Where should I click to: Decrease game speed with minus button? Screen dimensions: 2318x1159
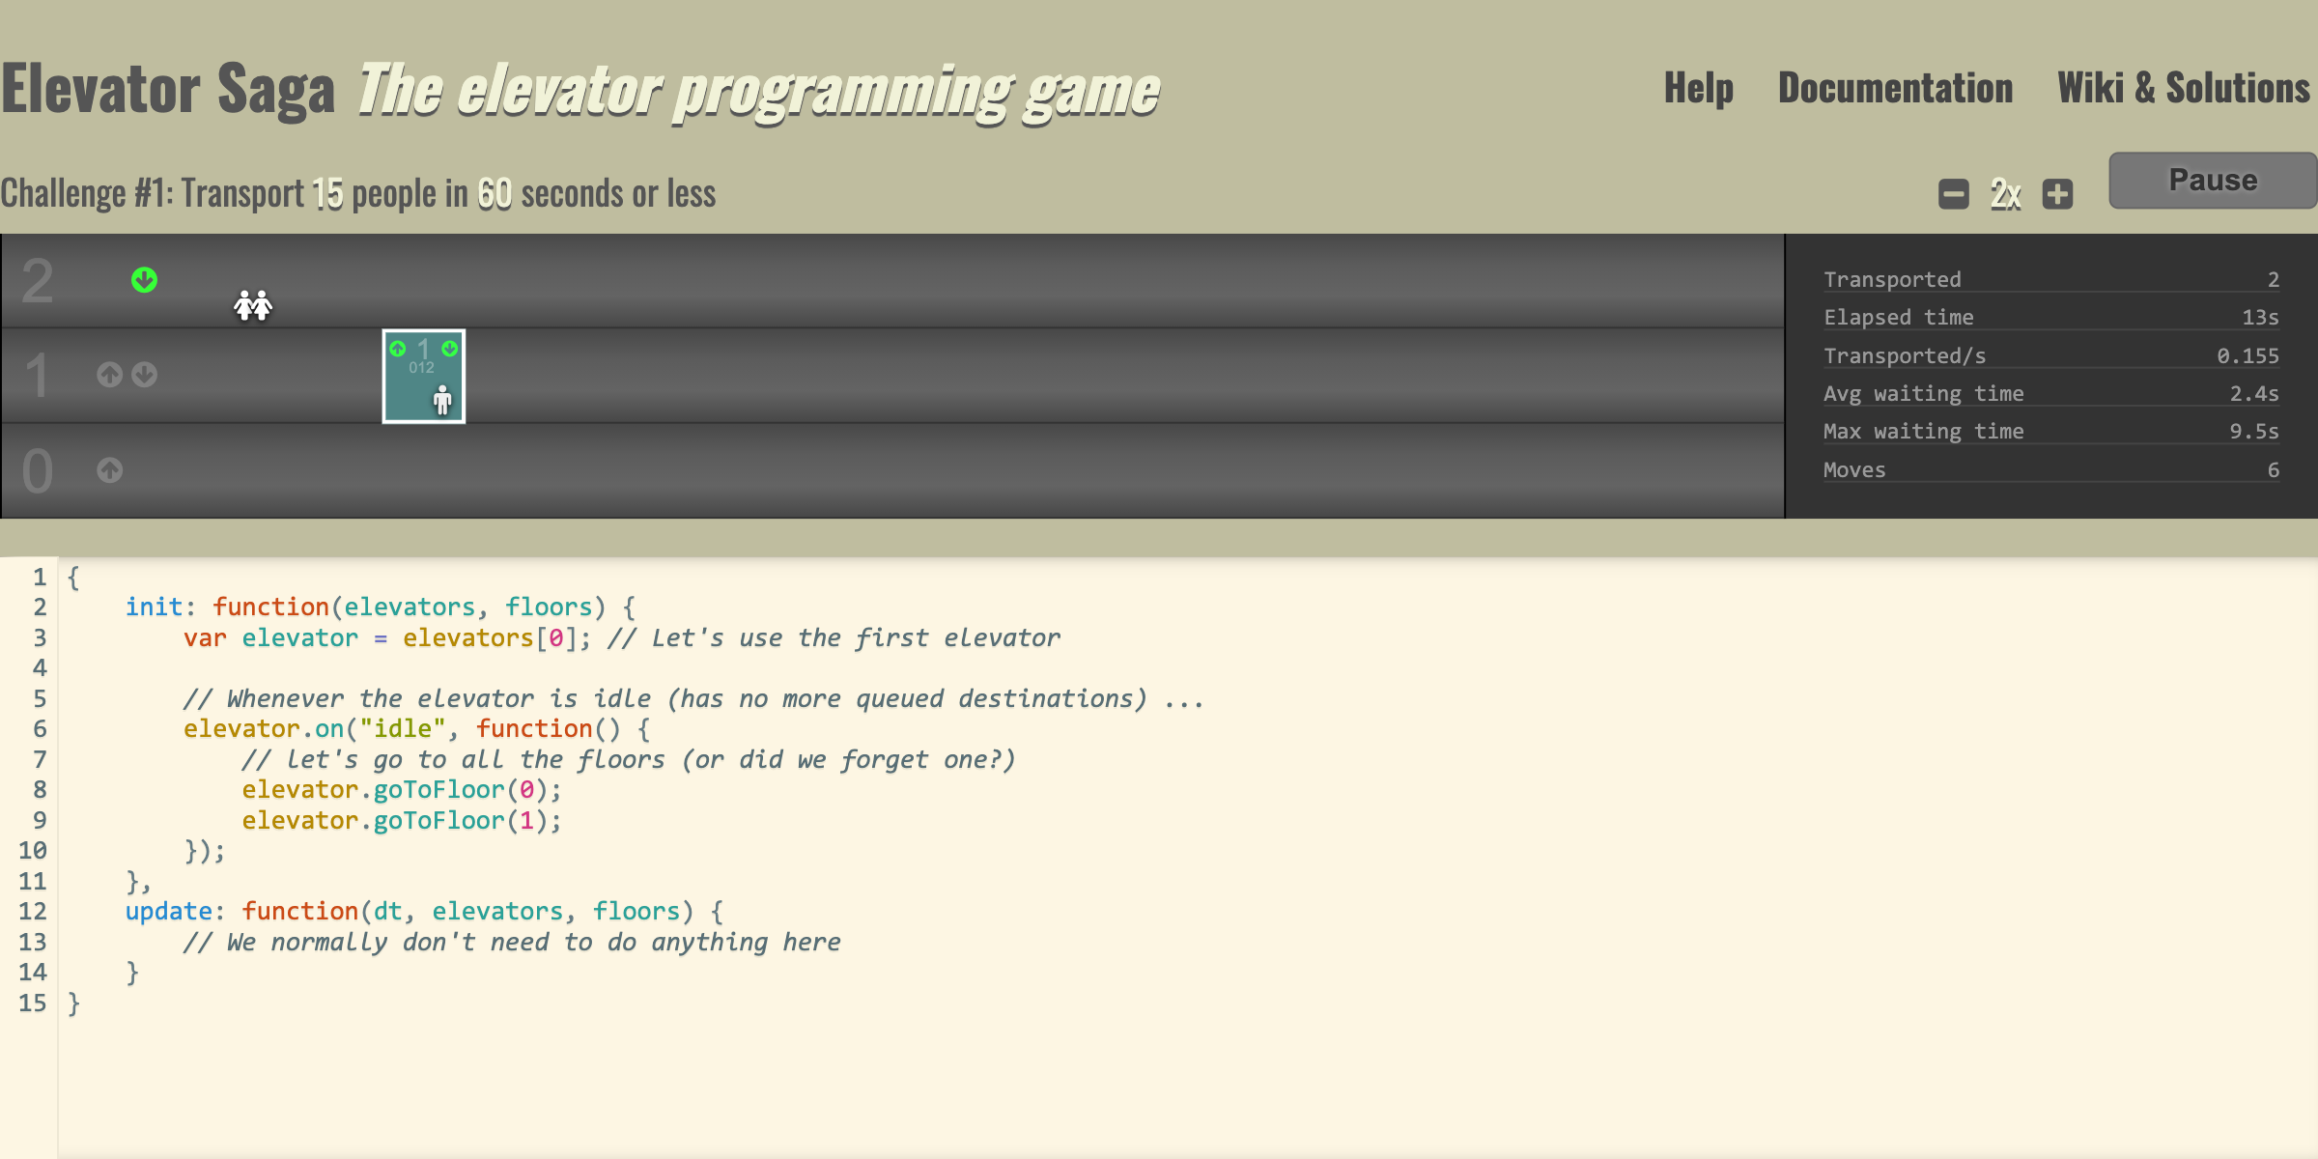[x=1953, y=194]
